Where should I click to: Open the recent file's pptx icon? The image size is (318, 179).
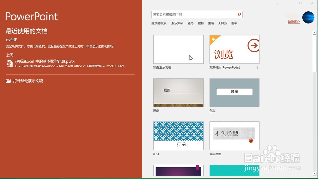[x=10, y=64]
